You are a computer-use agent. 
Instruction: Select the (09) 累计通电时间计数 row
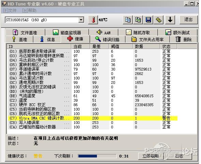pyautogui.click(x=93, y=74)
